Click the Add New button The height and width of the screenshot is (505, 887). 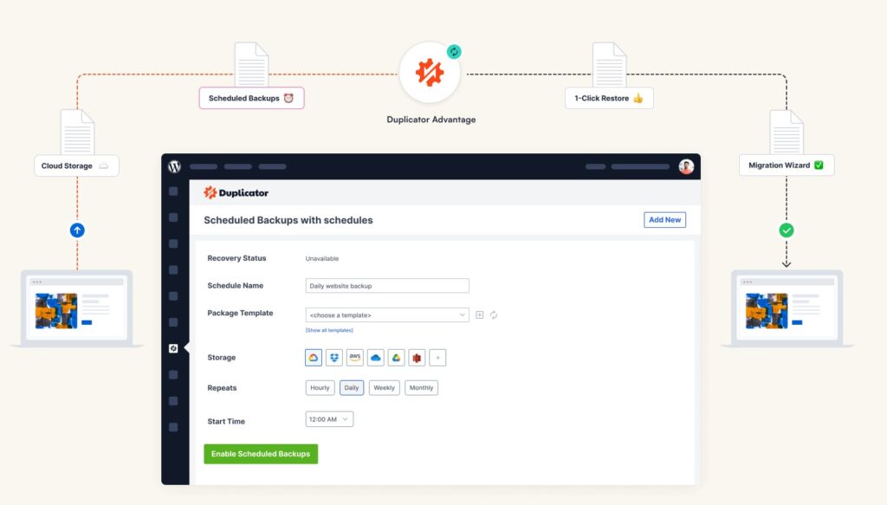click(x=664, y=220)
